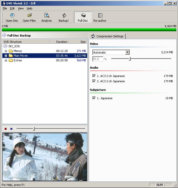Click the 03:35.46 duration value
The image size is (178, 188).
pos(62,56)
